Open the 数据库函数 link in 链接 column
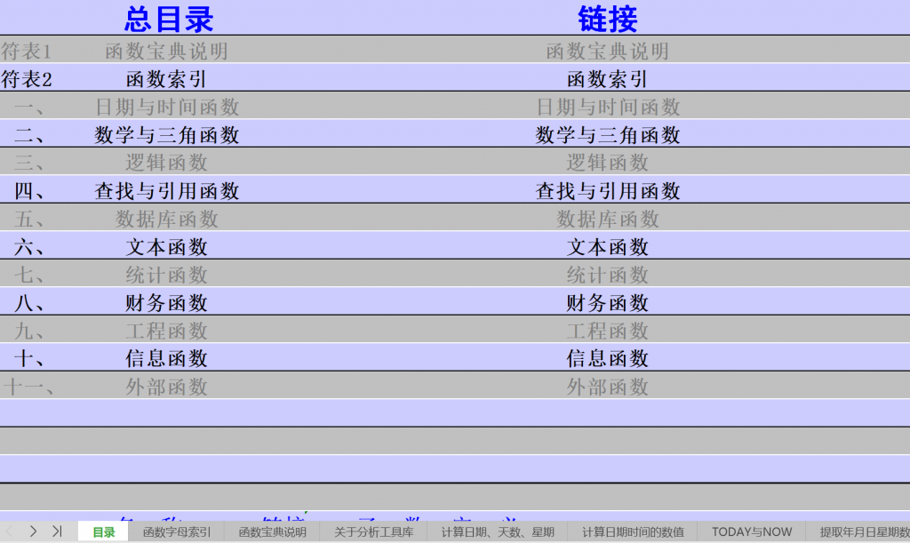The height and width of the screenshot is (543, 910). (x=607, y=219)
